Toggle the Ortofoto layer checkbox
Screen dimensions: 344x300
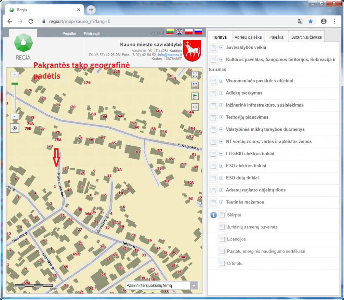click(x=222, y=263)
